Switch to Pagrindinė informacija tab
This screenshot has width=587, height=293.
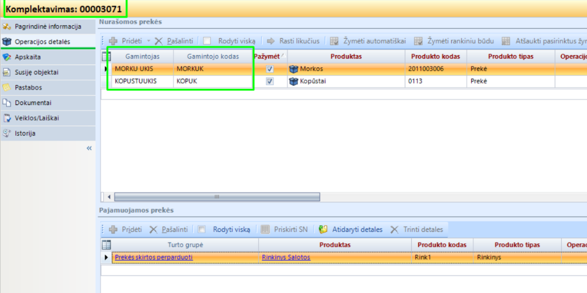(x=48, y=26)
